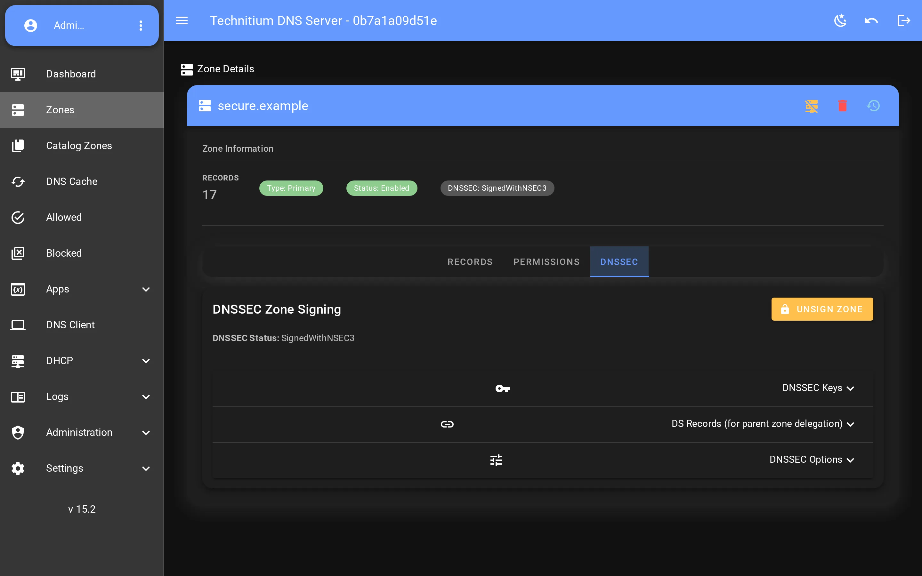Screen dimensions: 922x576
Task: Expand the Apps submenu chevron
Action: click(x=146, y=289)
